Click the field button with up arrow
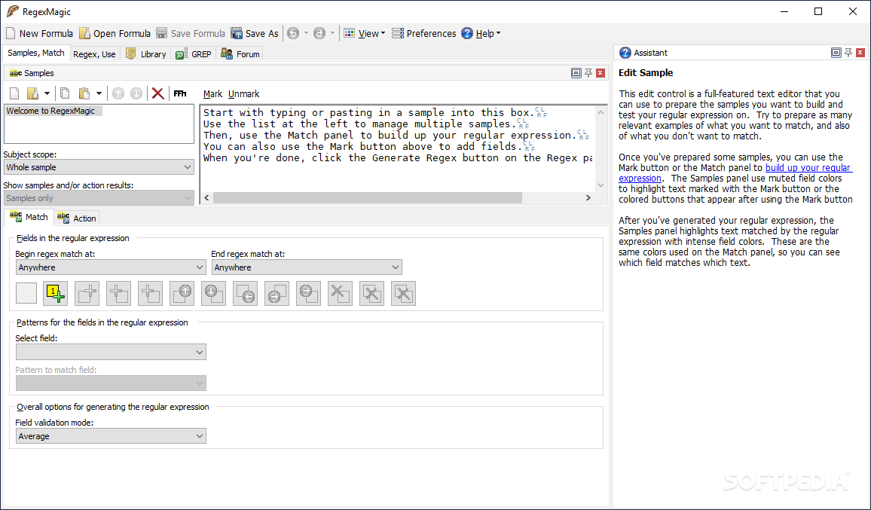This screenshot has height=510, width=871. pyautogui.click(x=182, y=293)
